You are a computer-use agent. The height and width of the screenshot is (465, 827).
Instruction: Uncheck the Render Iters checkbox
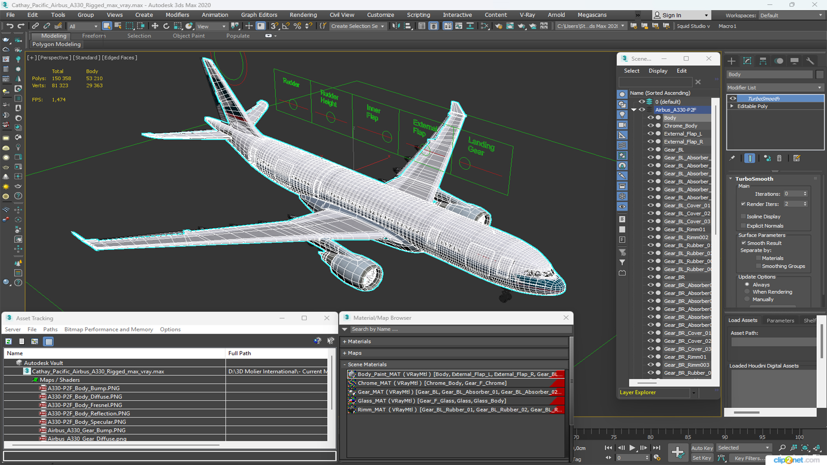(743, 204)
